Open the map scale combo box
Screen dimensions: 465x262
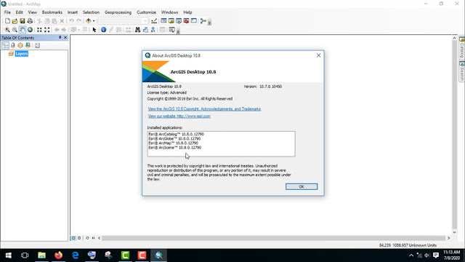click(x=123, y=21)
